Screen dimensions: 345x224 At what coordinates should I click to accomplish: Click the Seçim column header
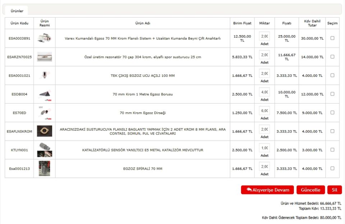[x=332, y=23]
